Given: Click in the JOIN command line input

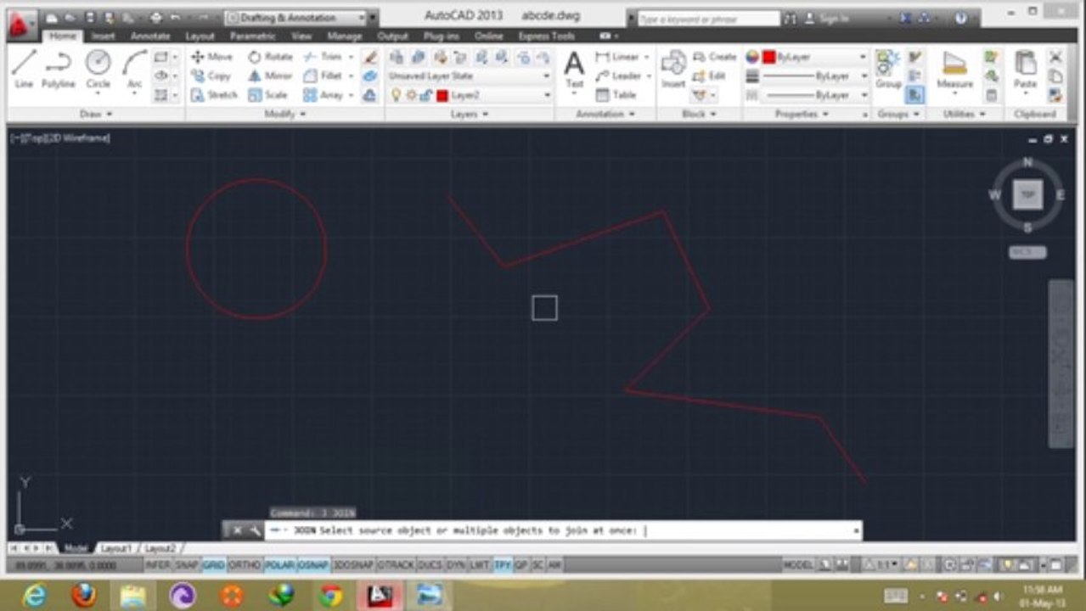Looking at the screenshot, I should point(563,531).
